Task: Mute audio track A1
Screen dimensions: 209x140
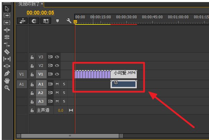Action: [57, 84]
